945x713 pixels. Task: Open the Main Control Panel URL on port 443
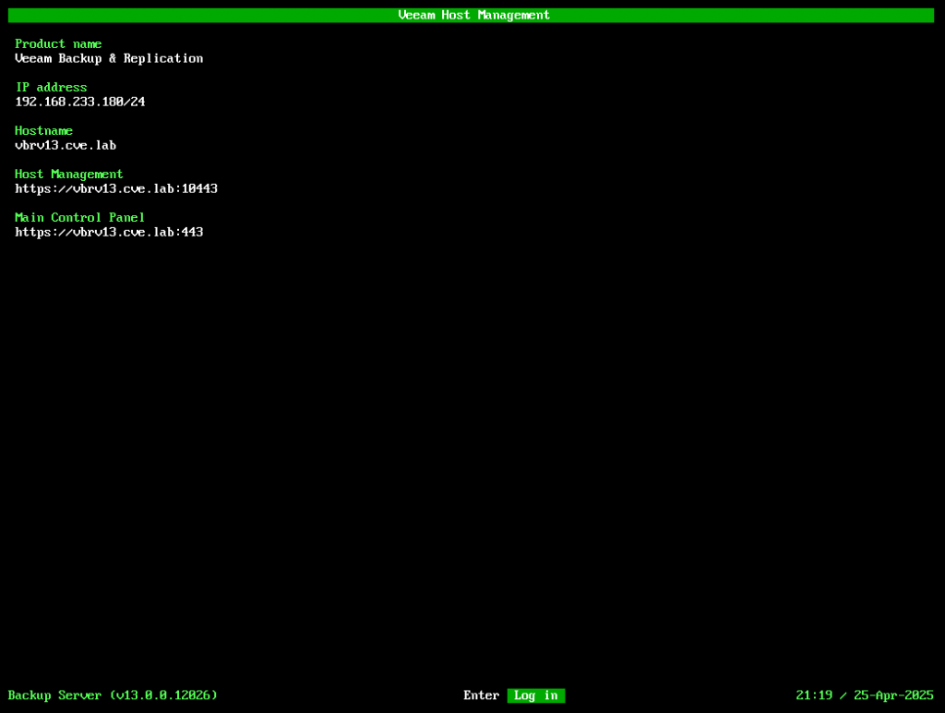pyautogui.click(x=109, y=232)
